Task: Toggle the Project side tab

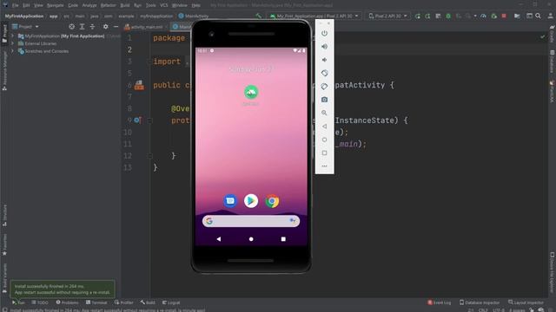Action: 4,33
